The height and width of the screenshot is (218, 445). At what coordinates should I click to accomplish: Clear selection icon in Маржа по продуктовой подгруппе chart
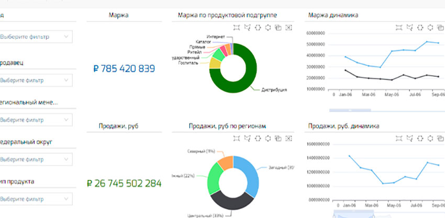click(289, 28)
